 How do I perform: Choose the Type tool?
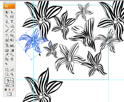(12, 21)
